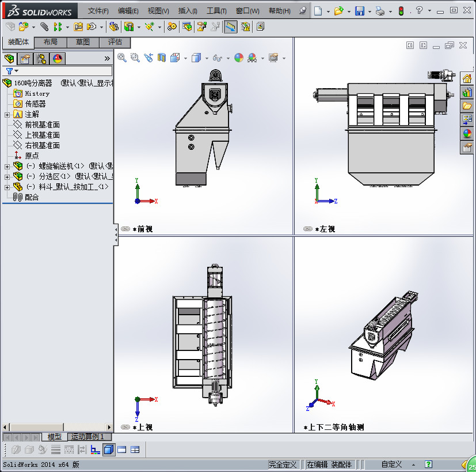476x472 pixels.
Task: Click the Reference Geometry icon
Action: (x=150, y=27)
